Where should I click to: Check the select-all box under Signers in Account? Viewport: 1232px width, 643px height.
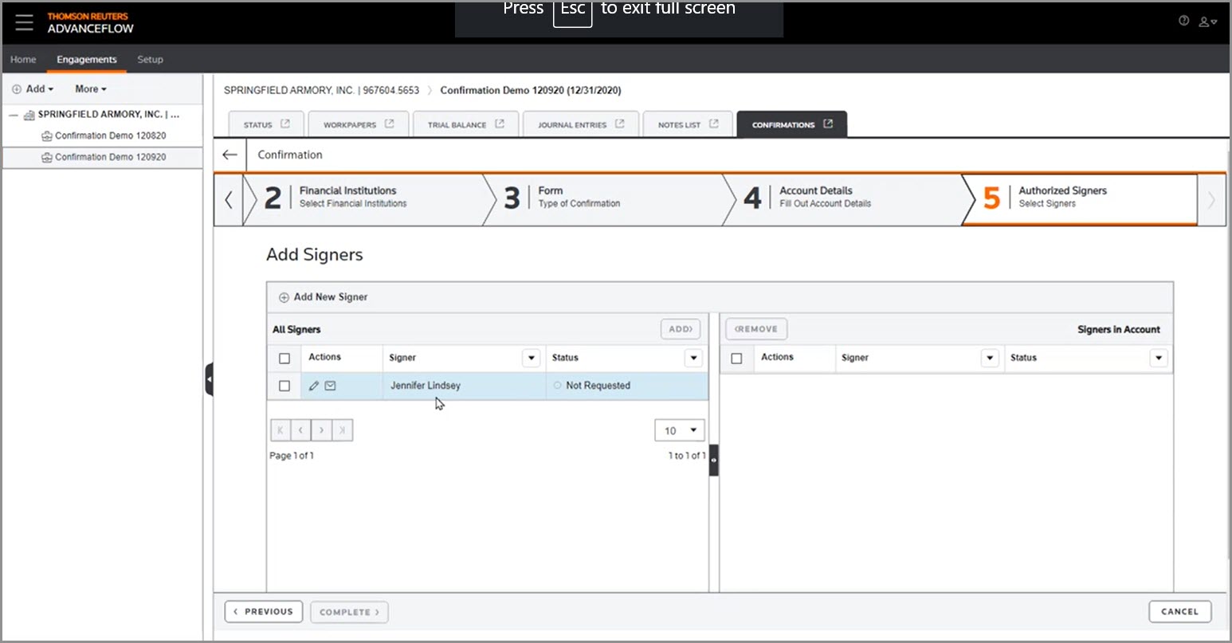click(737, 358)
